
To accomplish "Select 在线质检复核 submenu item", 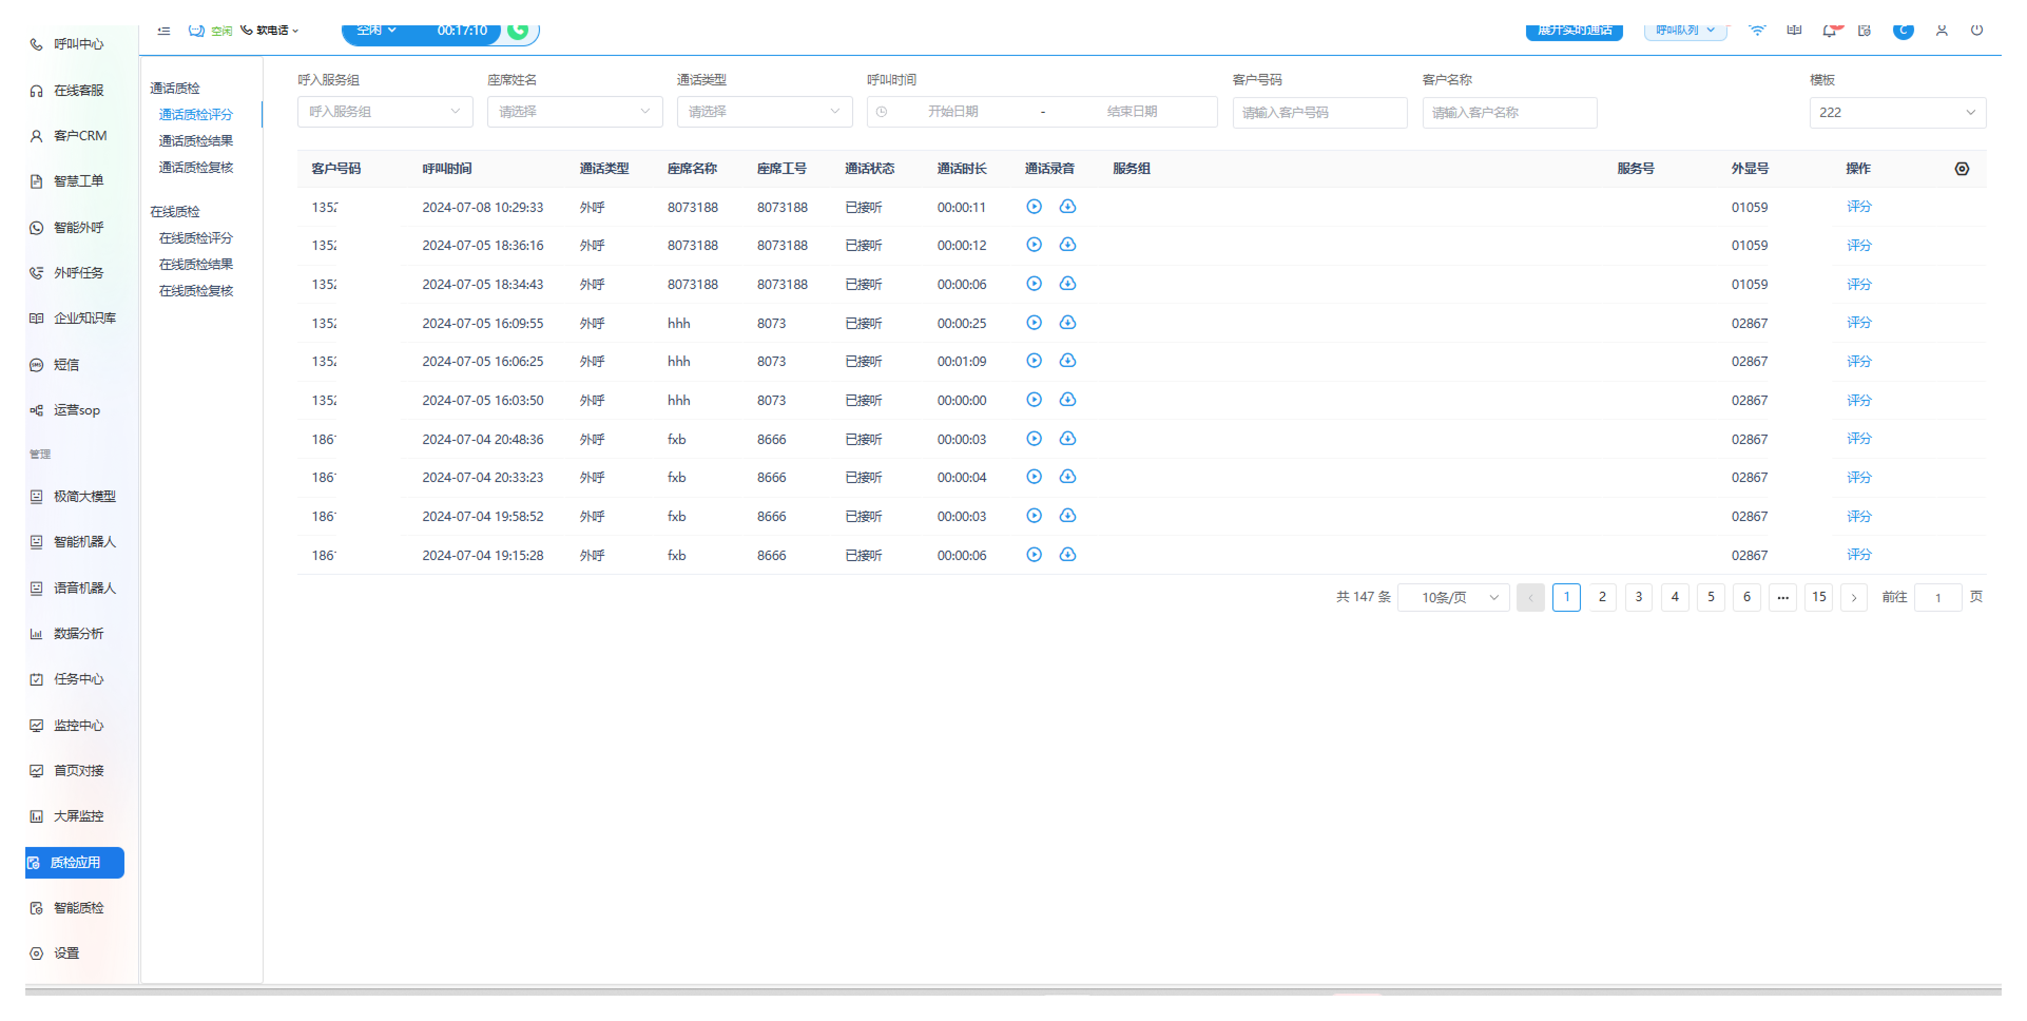I will [196, 291].
